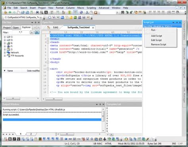Click the green back arrow toolbar icon
188x147 pixels.
[10, 12]
